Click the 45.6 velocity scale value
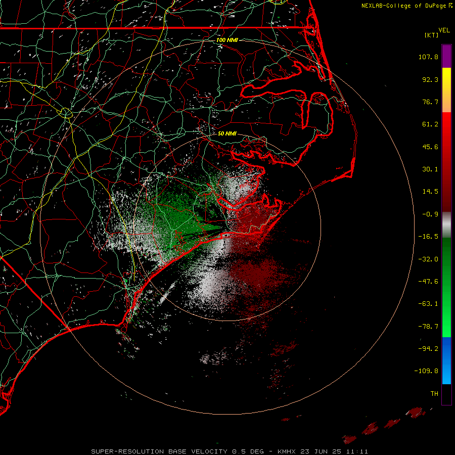Viewport: 455px width, 455px height. 430,147
